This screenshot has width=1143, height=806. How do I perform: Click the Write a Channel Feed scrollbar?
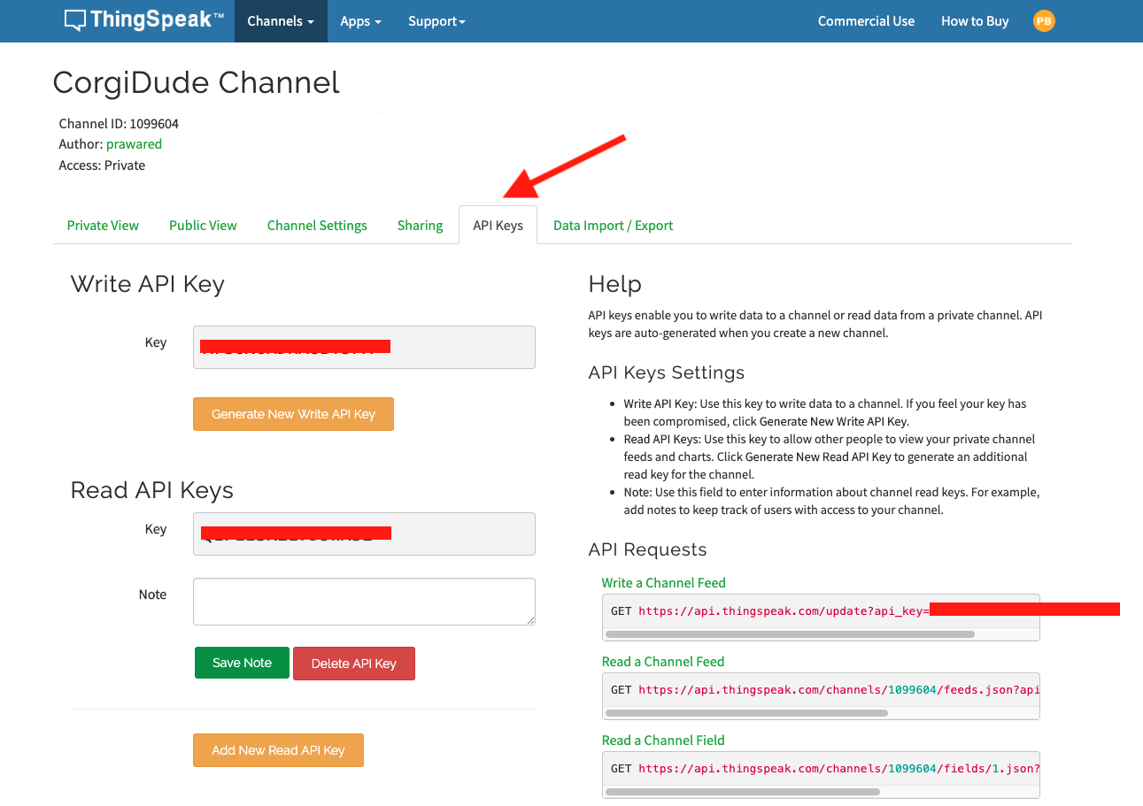point(789,634)
